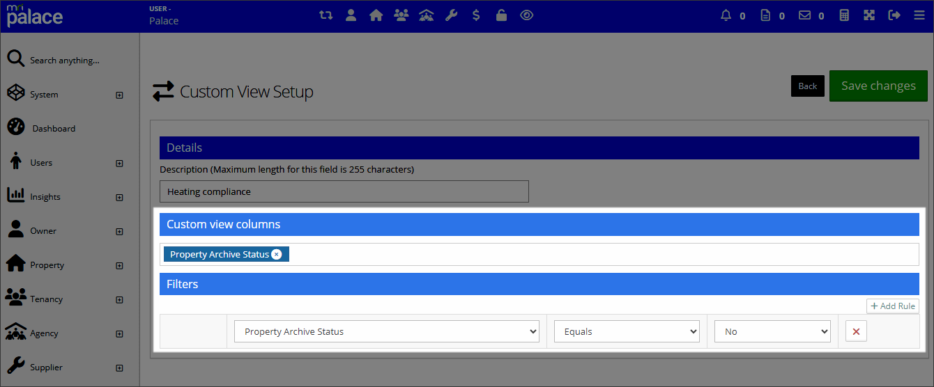934x387 pixels.
Task: Open the people group icon in top toolbar
Action: pyautogui.click(x=401, y=15)
